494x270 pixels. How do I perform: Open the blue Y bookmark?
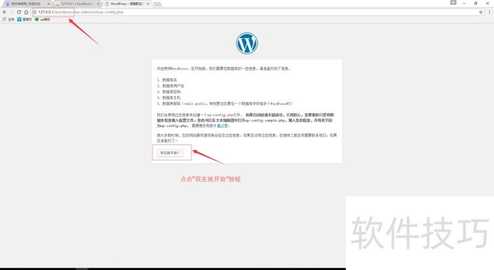click(24, 19)
